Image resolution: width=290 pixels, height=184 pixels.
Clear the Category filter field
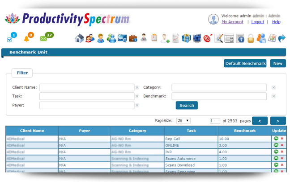[274, 87]
